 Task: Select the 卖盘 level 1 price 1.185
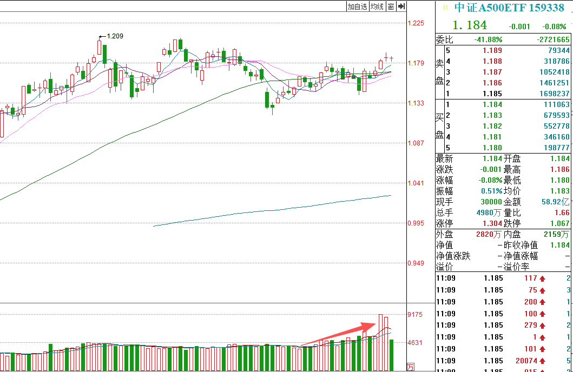pos(492,94)
